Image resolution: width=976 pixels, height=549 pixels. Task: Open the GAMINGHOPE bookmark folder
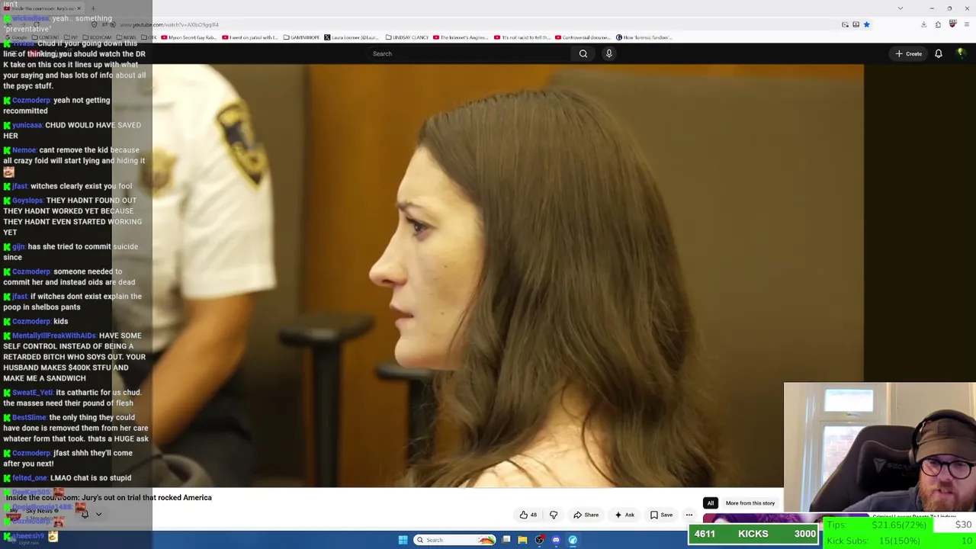(300, 37)
